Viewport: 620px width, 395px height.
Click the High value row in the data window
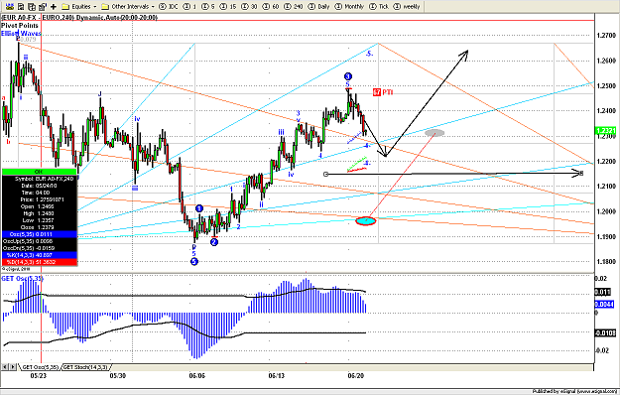click(39, 213)
